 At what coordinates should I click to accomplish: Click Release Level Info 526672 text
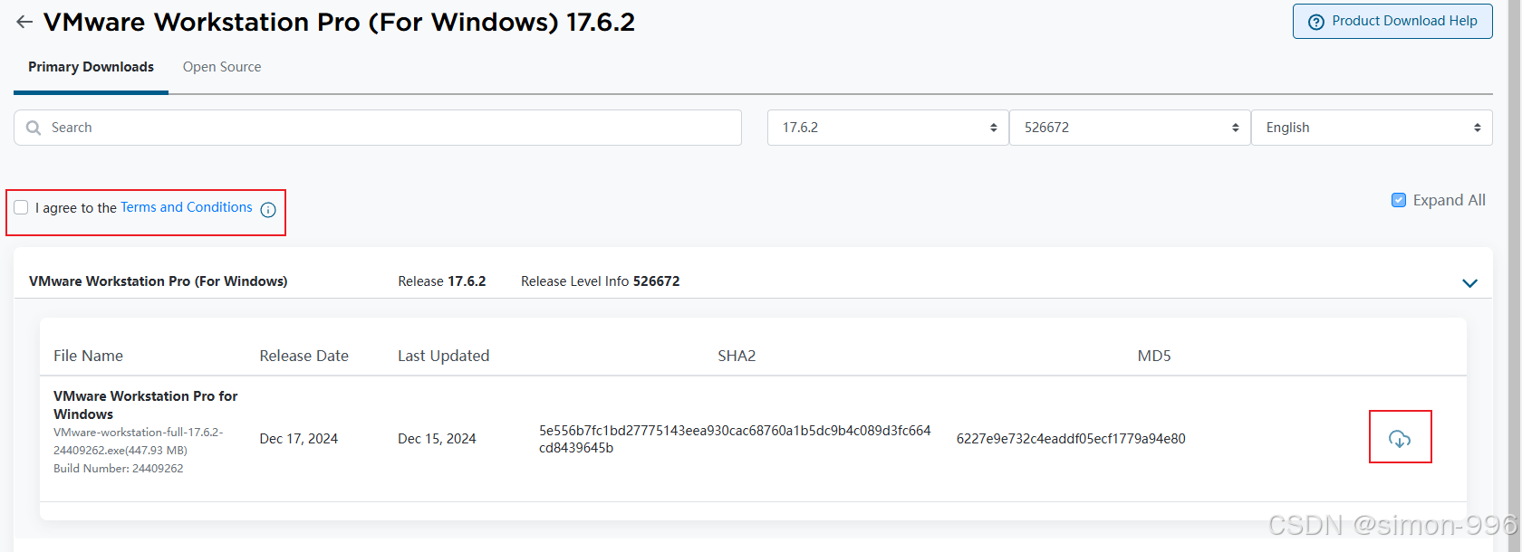pos(600,281)
